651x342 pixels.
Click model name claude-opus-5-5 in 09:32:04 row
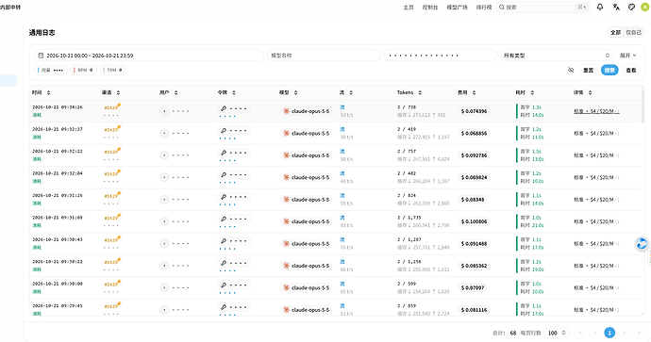coord(310,177)
